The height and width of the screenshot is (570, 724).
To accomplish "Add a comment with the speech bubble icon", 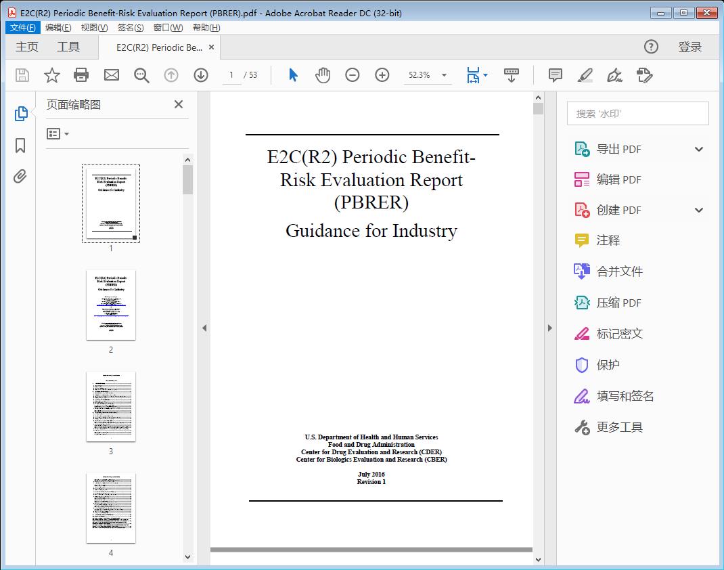I will coord(555,75).
